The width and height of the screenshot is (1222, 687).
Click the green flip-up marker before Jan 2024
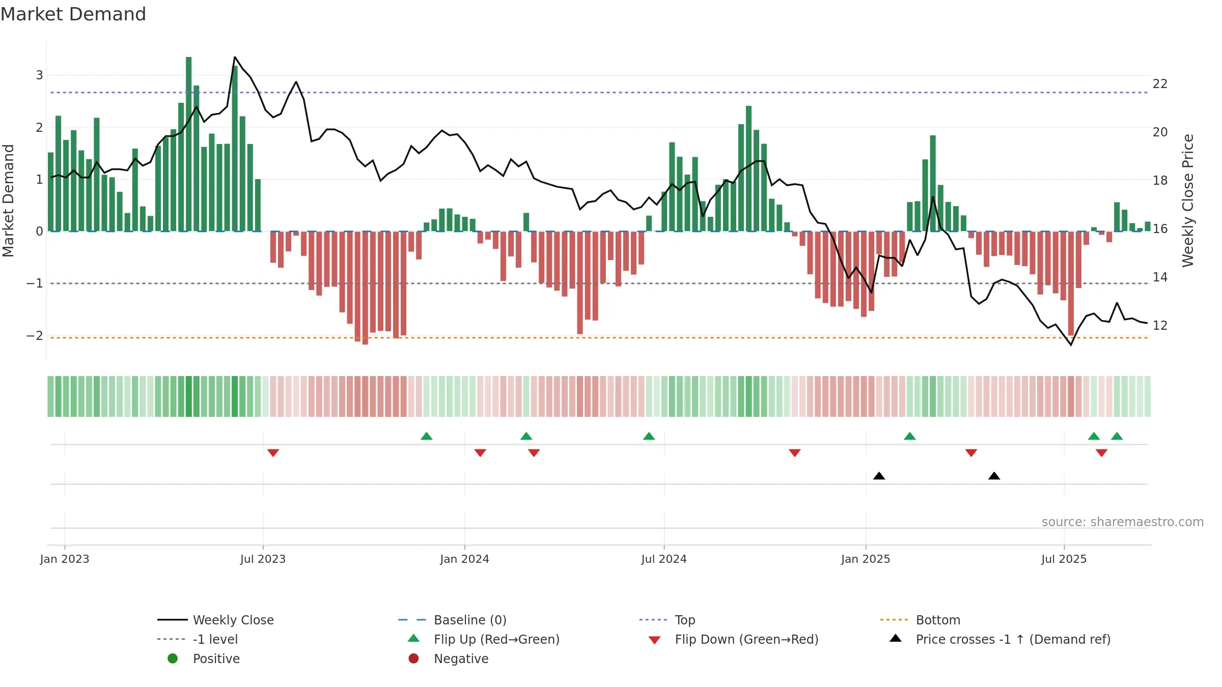point(427,436)
